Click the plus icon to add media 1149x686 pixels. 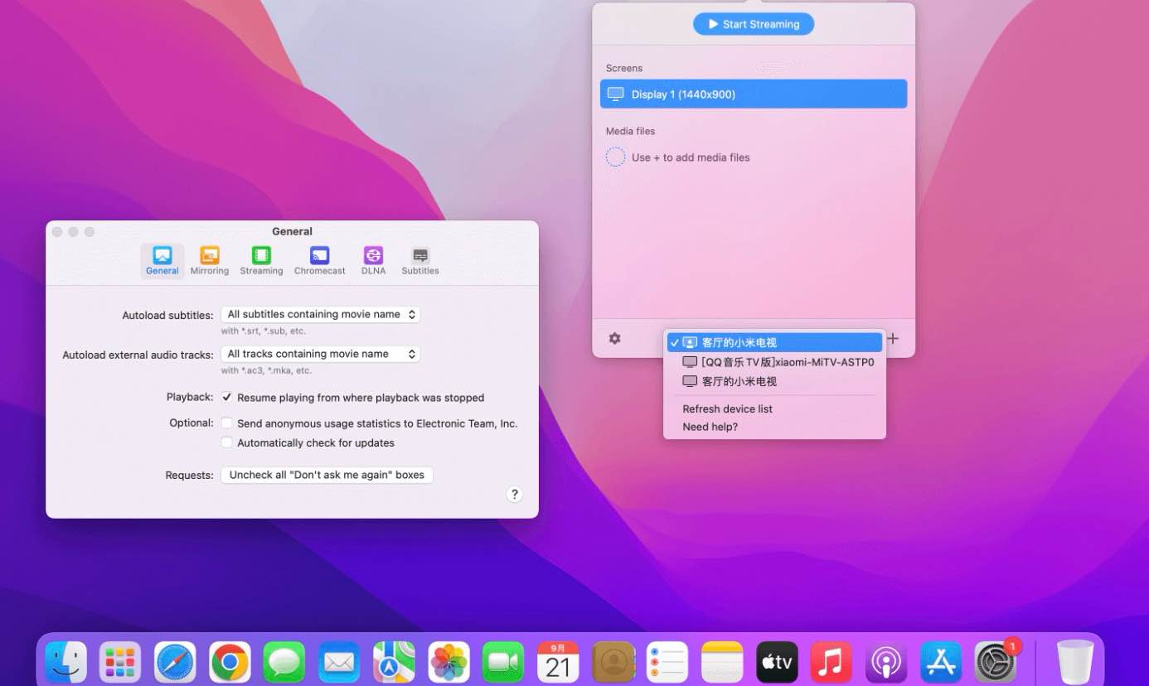(893, 339)
